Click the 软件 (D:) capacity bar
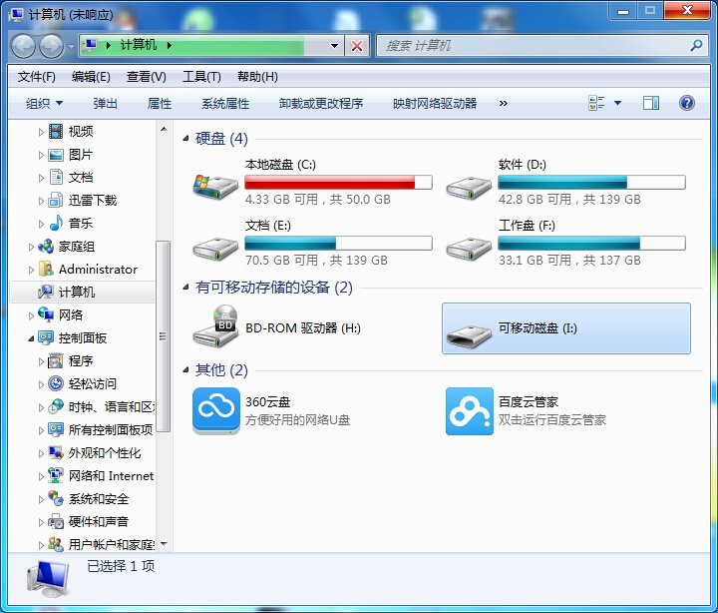Image resolution: width=718 pixels, height=613 pixels. coord(591,183)
